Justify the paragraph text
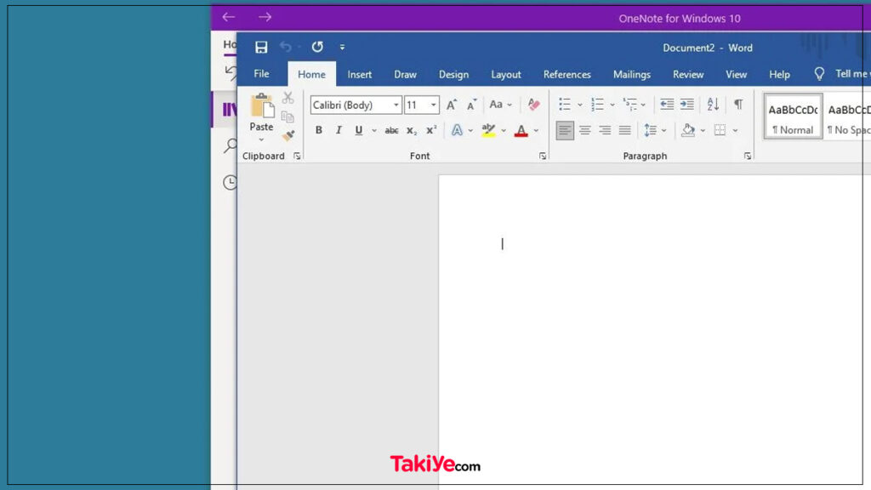 coord(625,130)
